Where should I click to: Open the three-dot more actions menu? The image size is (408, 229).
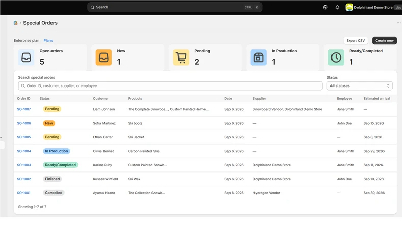[x=399, y=23]
